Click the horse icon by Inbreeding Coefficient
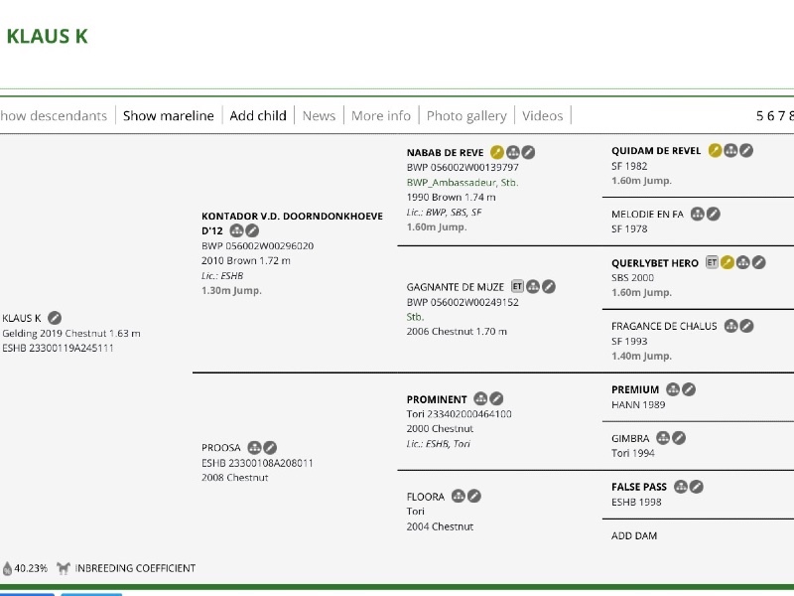794x596 pixels. pyautogui.click(x=64, y=568)
